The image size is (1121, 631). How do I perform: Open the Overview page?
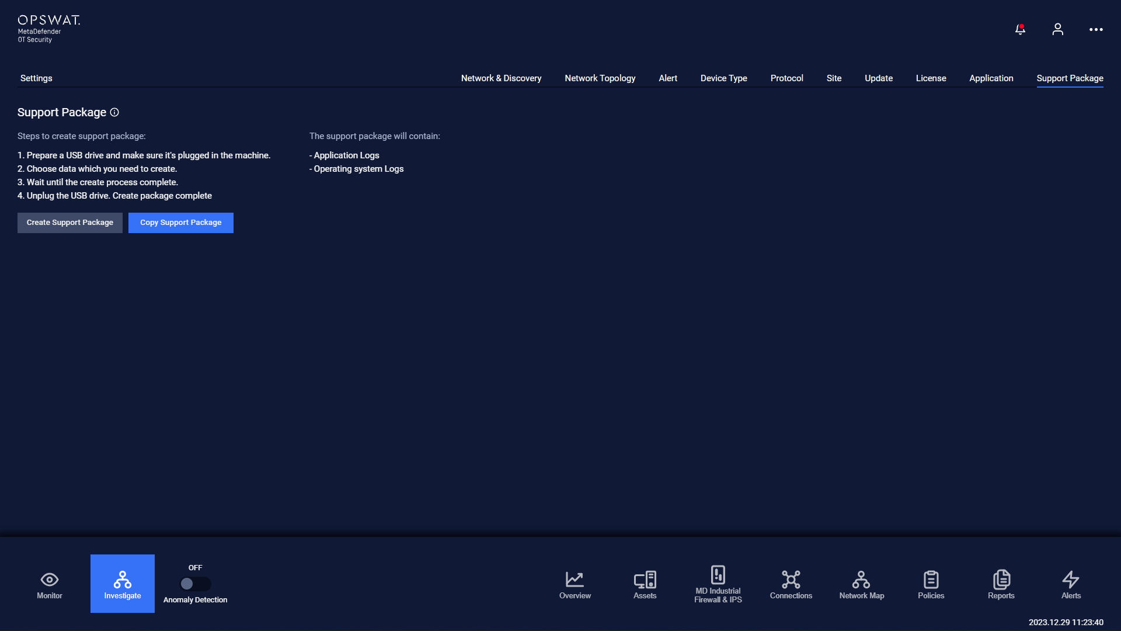click(x=575, y=585)
